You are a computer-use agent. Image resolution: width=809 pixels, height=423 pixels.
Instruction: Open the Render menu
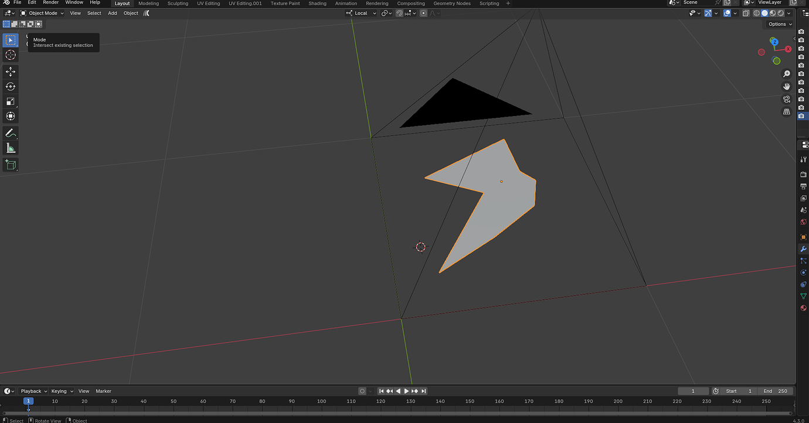(50, 3)
